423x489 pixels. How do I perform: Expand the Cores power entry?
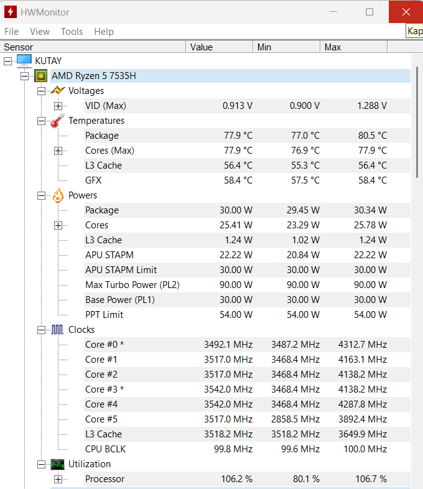[x=58, y=225]
